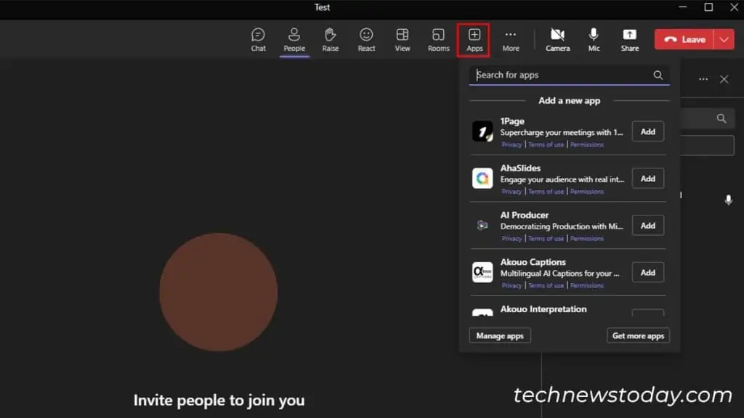Click Get more apps
744x418 pixels.
(638, 335)
